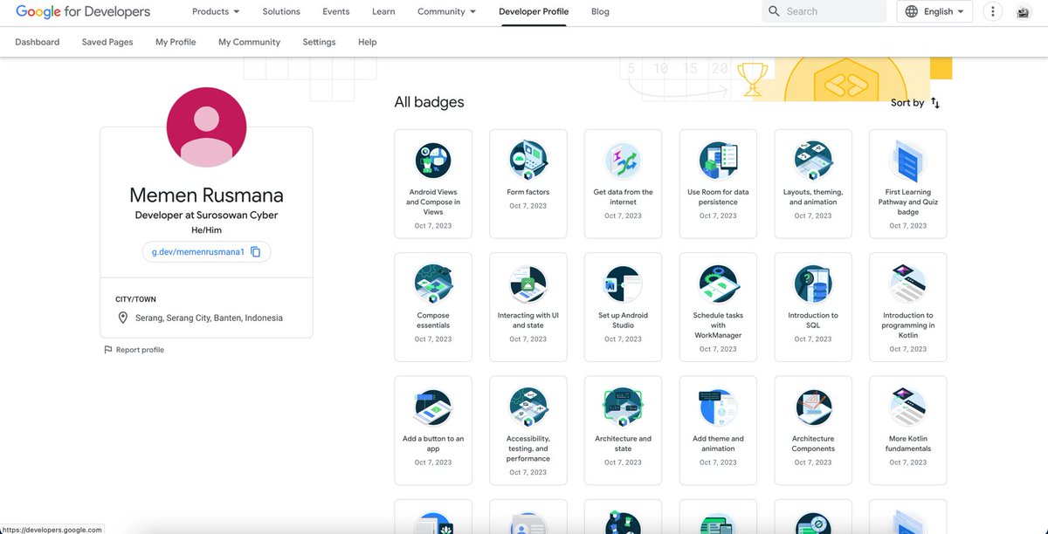Click the Developer at Surosowan Cyber text

click(x=206, y=215)
